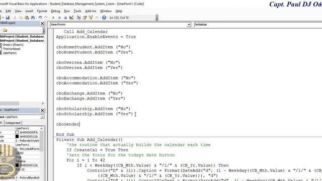
Task: Click the Reset stop icon
Action: pyautogui.click(x=65, y=18)
